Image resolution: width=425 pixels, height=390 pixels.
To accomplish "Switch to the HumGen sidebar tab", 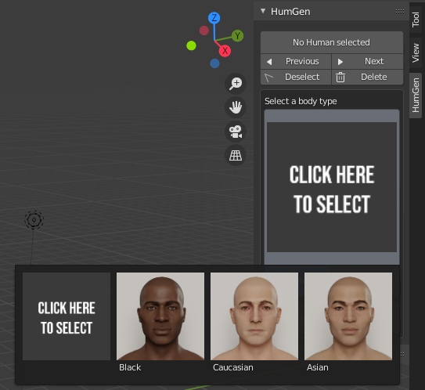I will 416,96.
